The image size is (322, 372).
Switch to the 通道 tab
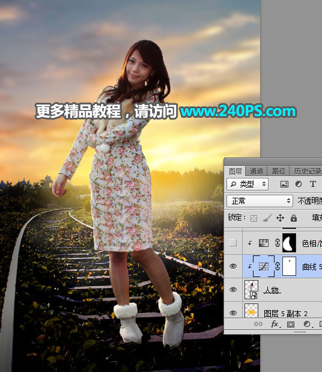pos(257,171)
